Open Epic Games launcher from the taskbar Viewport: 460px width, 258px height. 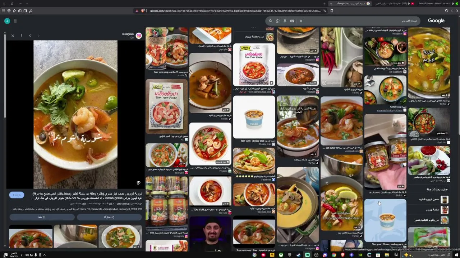click(x=290, y=255)
